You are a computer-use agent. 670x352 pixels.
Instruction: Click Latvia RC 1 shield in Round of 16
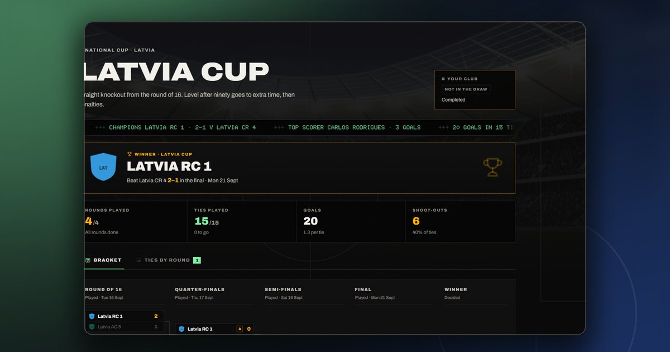(x=92, y=316)
